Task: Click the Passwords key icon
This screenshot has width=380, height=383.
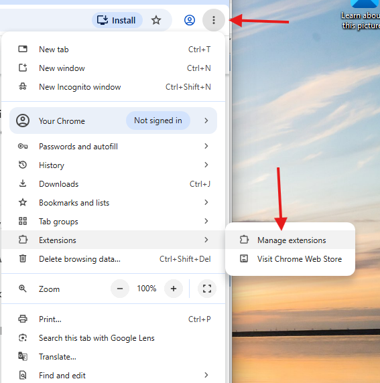Action: point(23,147)
